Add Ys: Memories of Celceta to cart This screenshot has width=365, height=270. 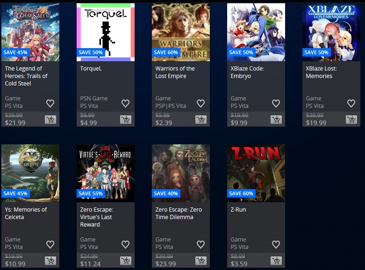click(50, 261)
